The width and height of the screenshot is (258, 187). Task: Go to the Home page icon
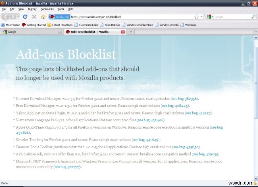click(x=43, y=17)
